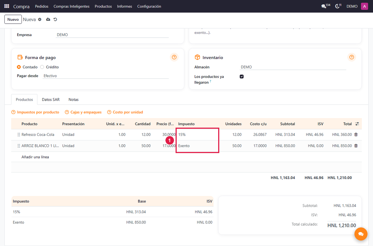Viewport: 373px width, 246px height.
Task: Click the Nuevo button
Action: [13, 20]
